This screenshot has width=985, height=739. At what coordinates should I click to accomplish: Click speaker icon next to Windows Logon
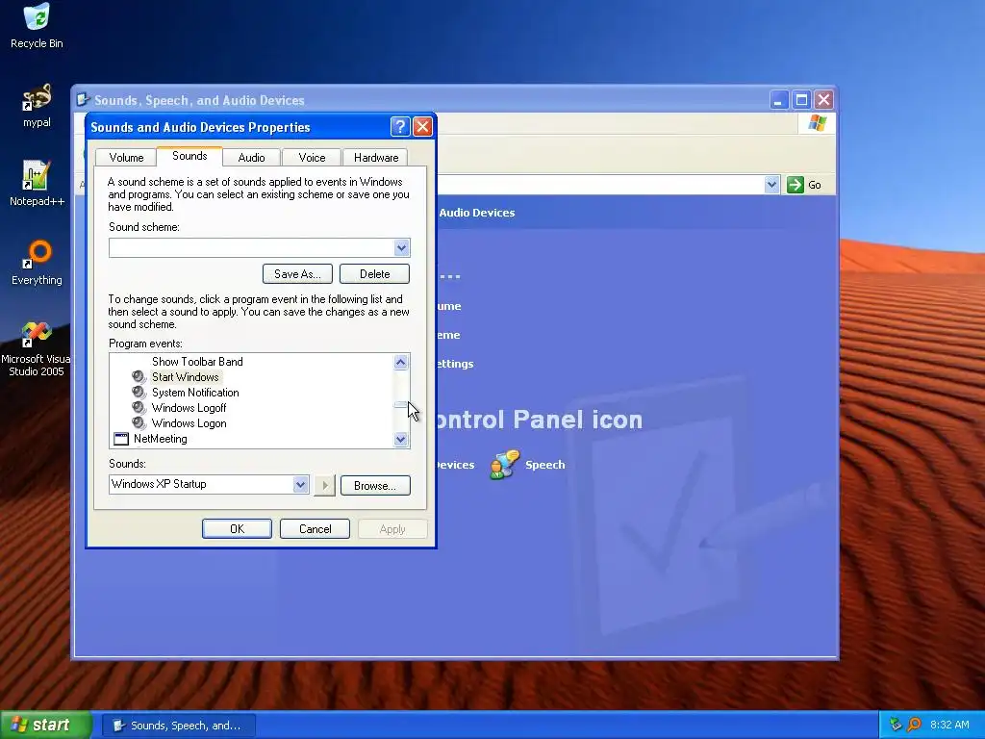point(139,423)
